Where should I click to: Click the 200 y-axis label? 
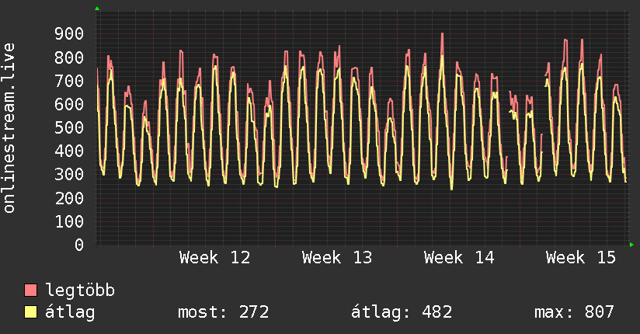point(69,198)
